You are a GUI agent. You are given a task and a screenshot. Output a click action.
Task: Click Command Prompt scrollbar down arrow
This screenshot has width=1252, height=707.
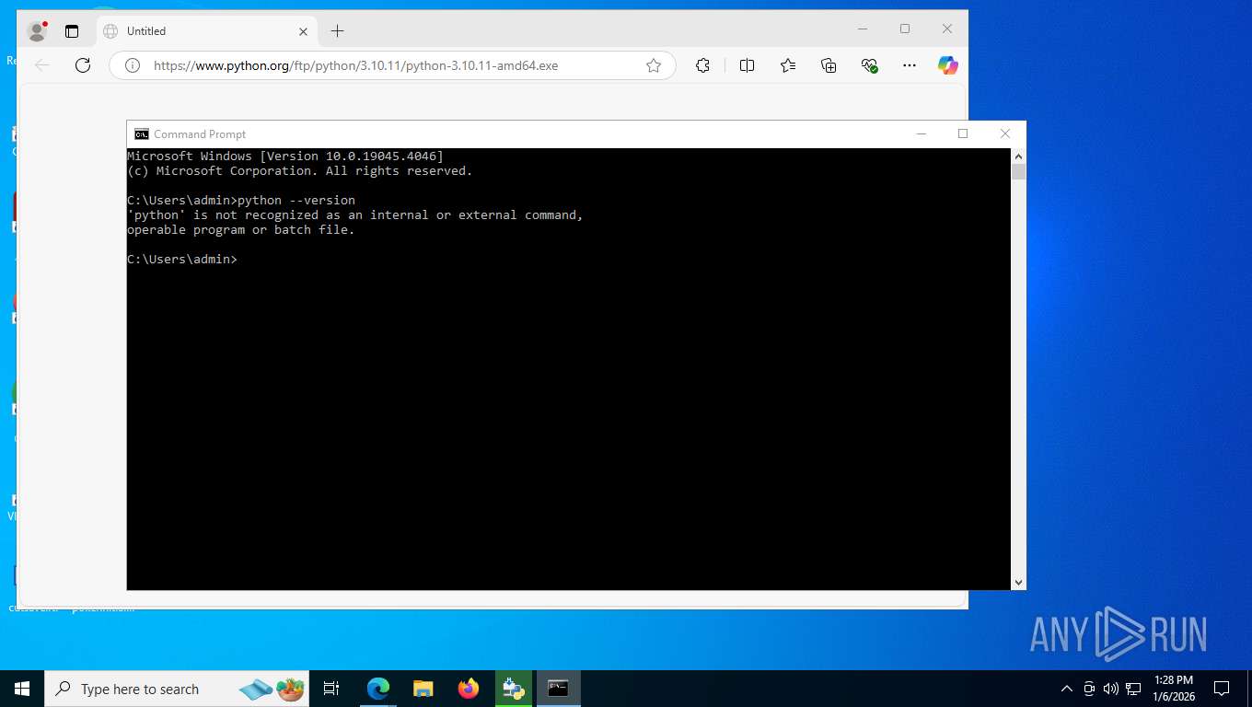pos(1018,583)
